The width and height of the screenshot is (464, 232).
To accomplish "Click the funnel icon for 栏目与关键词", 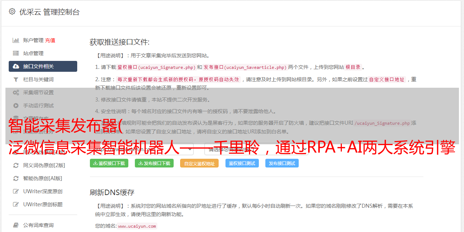I will tap(16, 79).
